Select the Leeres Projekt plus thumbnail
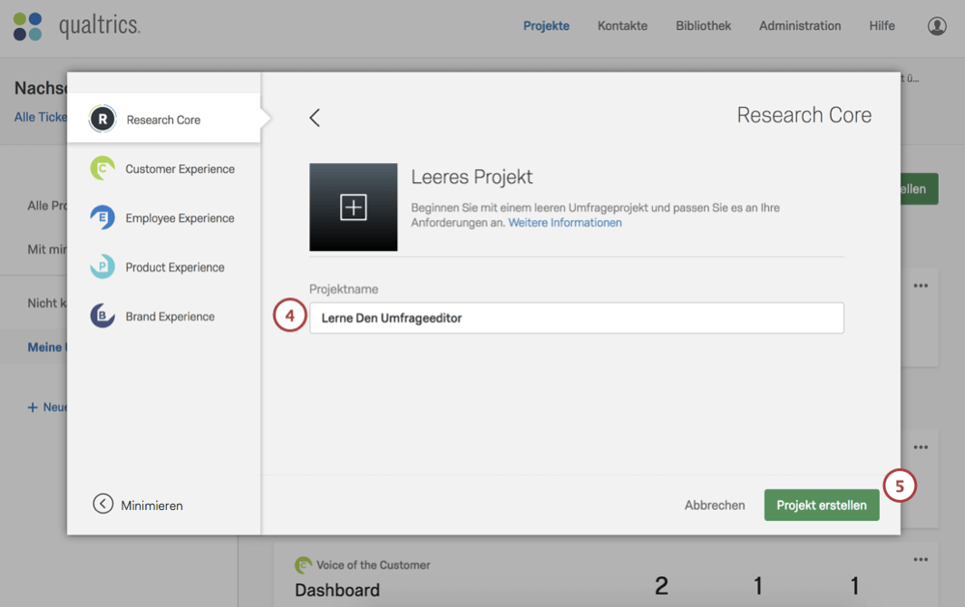Viewport: 965px width, 607px height. (354, 207)
